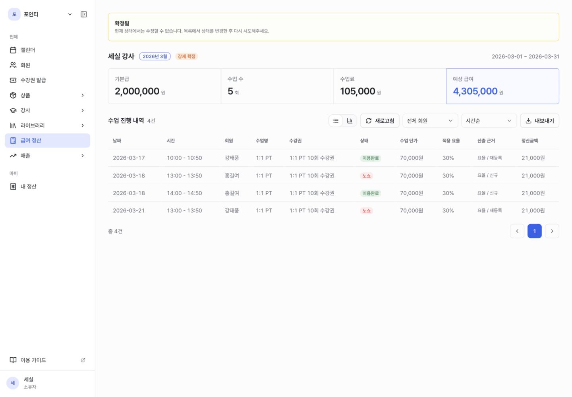Click the 14:00 - 14:50 time cell
Screen dimensions: 572x397
tap(184, 193)
